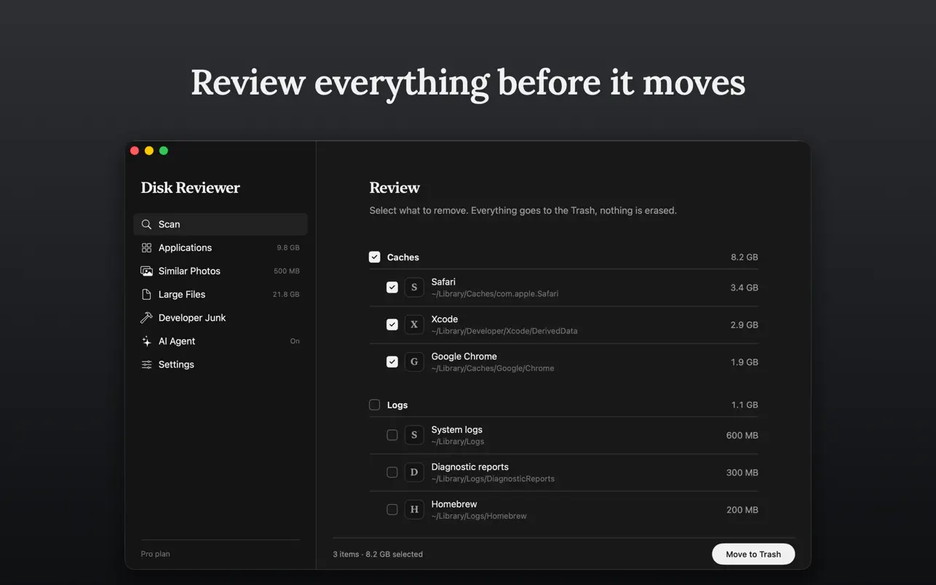The image size is (936, 585).
Task: Click the green zoom window button
Action: point(164,151)
